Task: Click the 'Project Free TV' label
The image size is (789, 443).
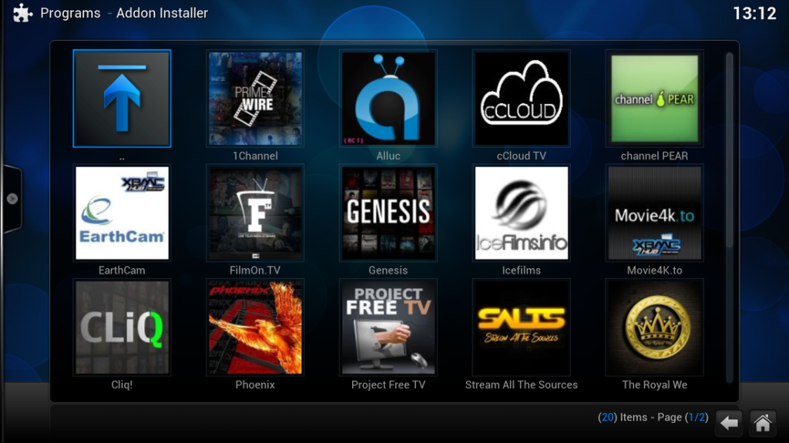Action: (388, 384)
